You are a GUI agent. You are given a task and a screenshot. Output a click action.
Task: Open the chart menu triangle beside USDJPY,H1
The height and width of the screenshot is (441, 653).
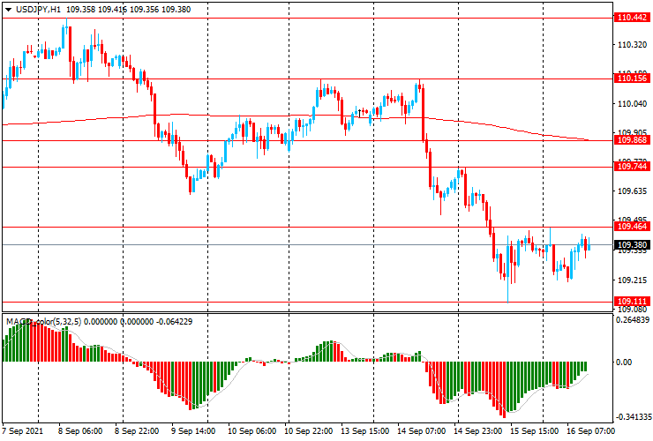click(8, 10)
